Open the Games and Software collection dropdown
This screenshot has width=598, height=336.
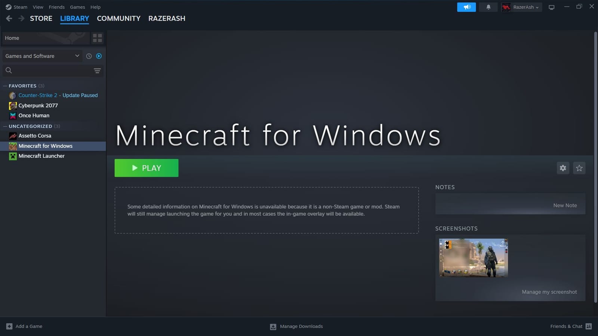42,56
